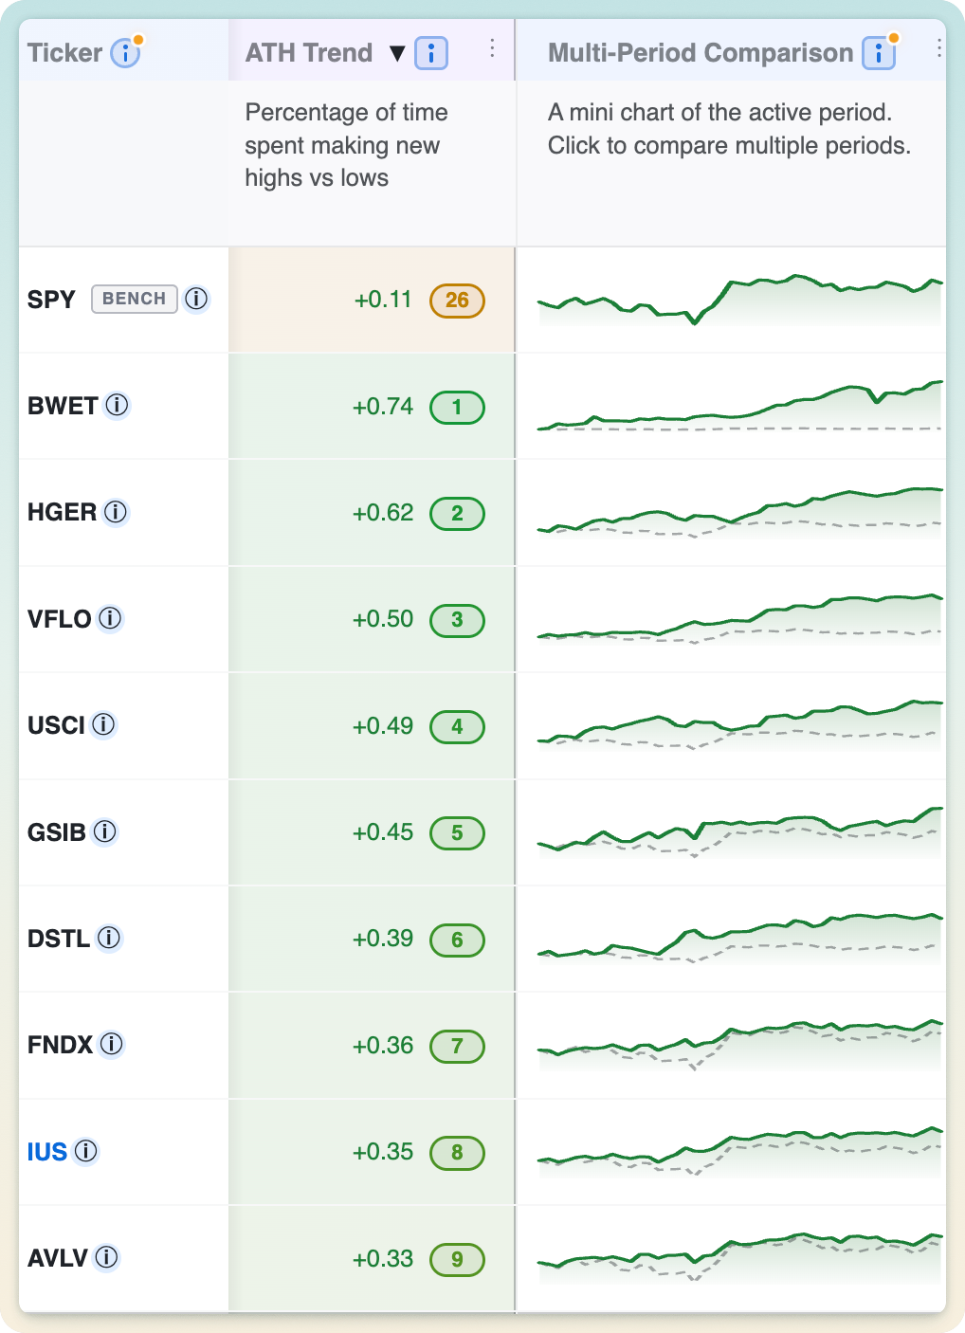Click rank badge 7 for FNDX
The image size is (965, 1333).
coord(458,1047)
